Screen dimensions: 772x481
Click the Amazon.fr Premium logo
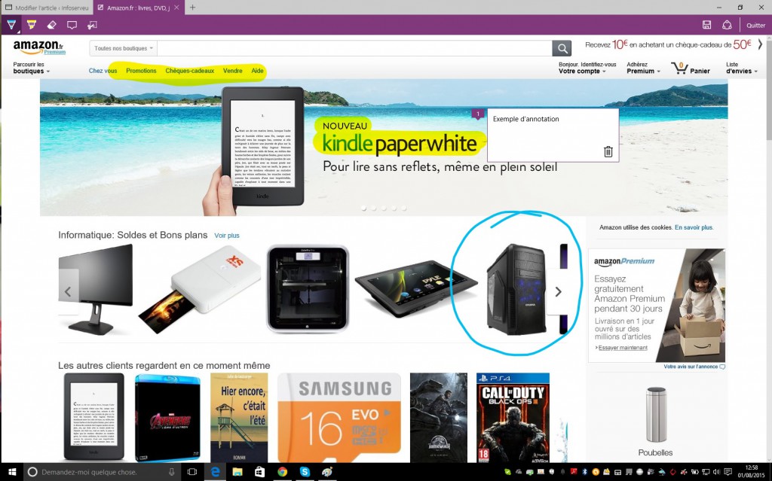tap(39, 47)
